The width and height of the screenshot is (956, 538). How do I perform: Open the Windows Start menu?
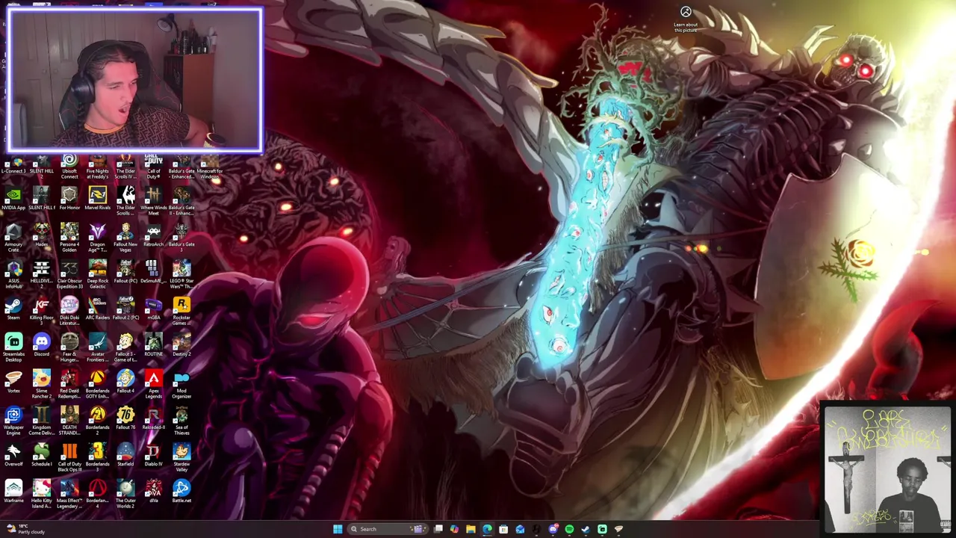tap(338, 529)
